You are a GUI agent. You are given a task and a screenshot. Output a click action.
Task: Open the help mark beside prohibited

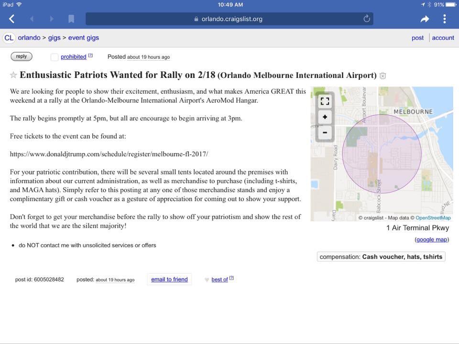coord(90,55)
